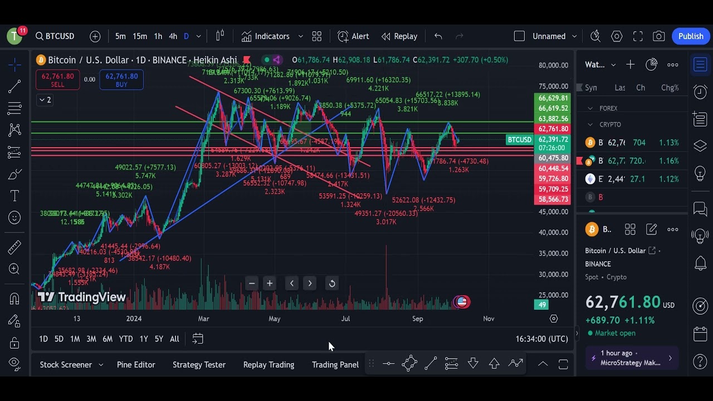Open the Pine Editor tab
This screenshot has height=401, width=713.
click(136, 365)
